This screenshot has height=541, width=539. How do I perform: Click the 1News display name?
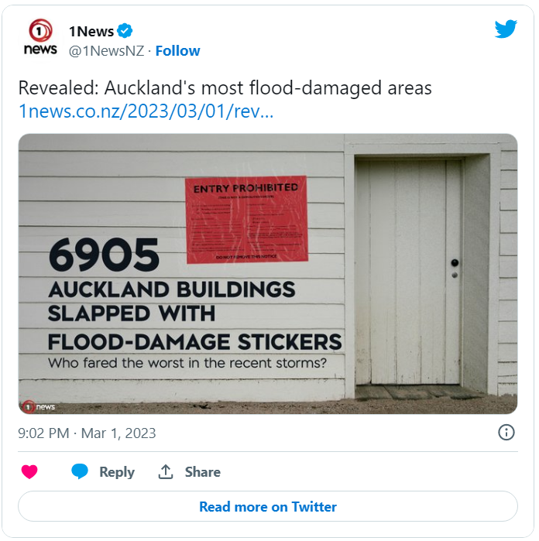(x=91, y=31)
